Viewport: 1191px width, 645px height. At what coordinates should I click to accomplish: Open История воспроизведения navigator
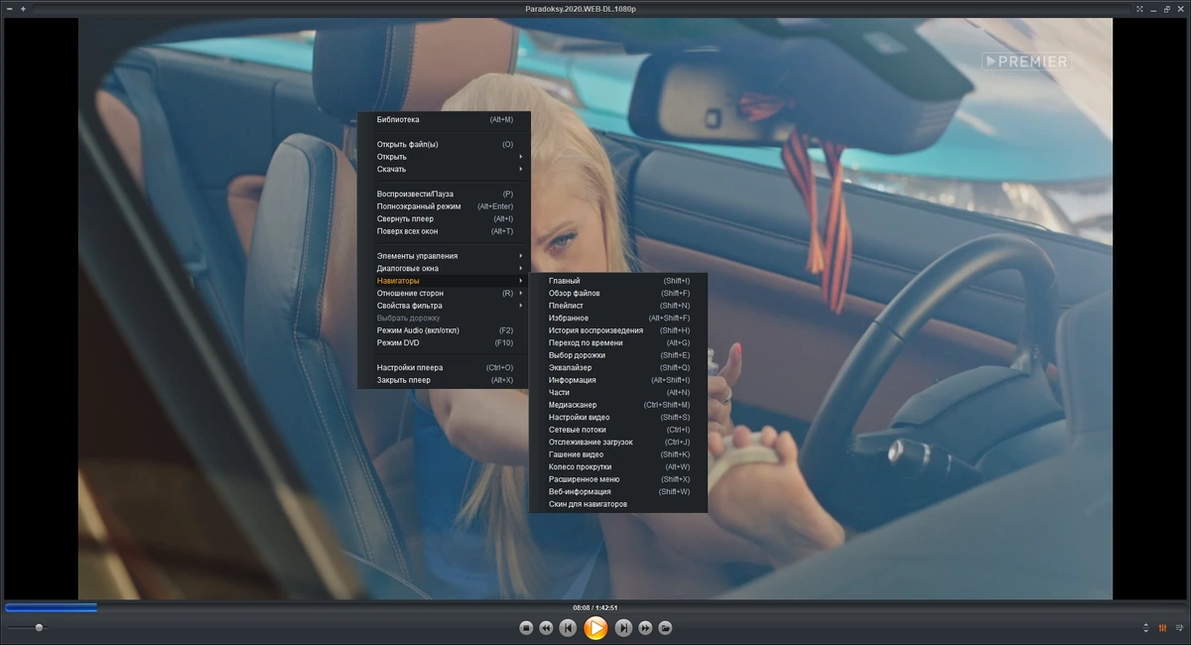[618, 330]
